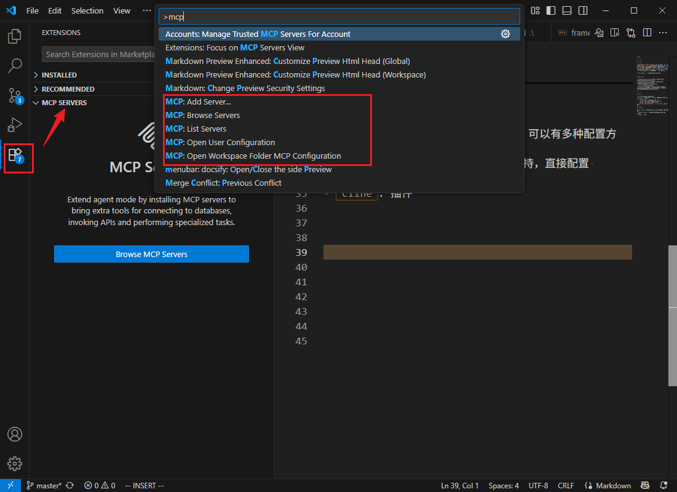The height and width of the screenshot is (492, 677).
Task: Open the Manage gear in activity bar
Action: (15, 464)
